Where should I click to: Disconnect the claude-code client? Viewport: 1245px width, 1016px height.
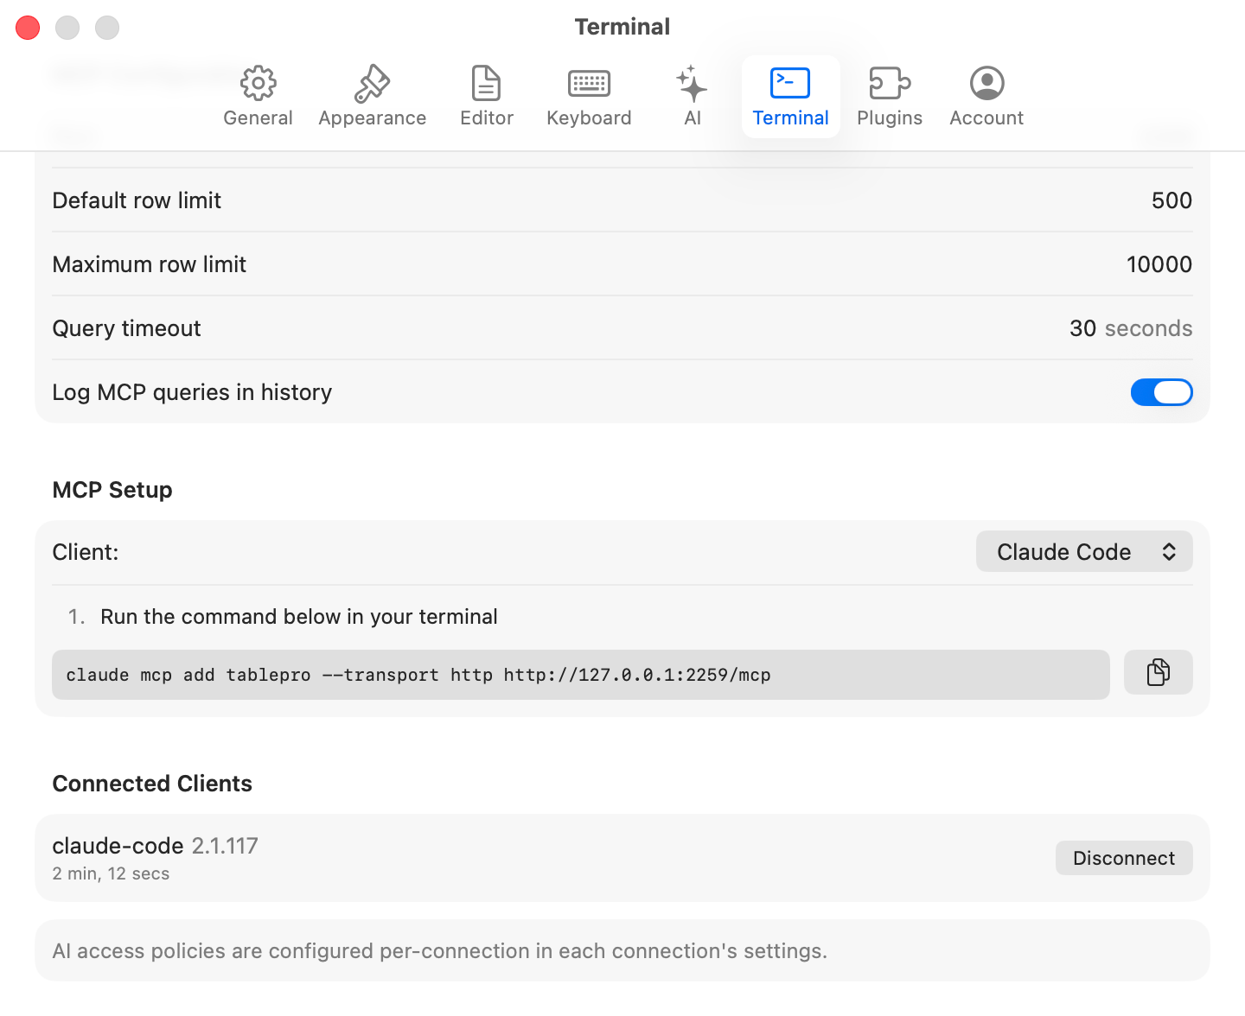point(1124,858)
